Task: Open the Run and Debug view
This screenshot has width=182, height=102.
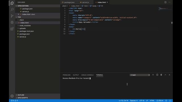Action: (x=12, y=22)
